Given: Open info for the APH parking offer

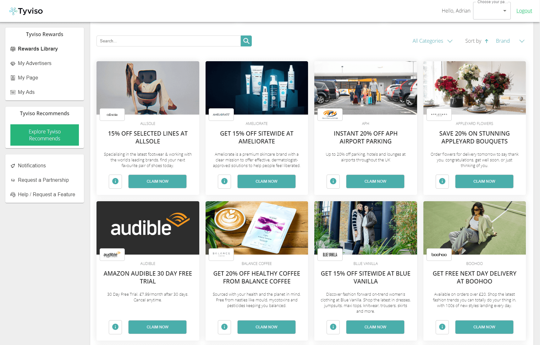Looking at the screenshot, I should [333, 181].
